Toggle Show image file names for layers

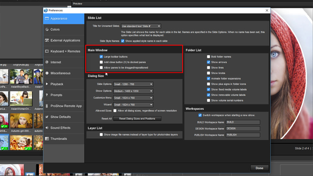101,135
